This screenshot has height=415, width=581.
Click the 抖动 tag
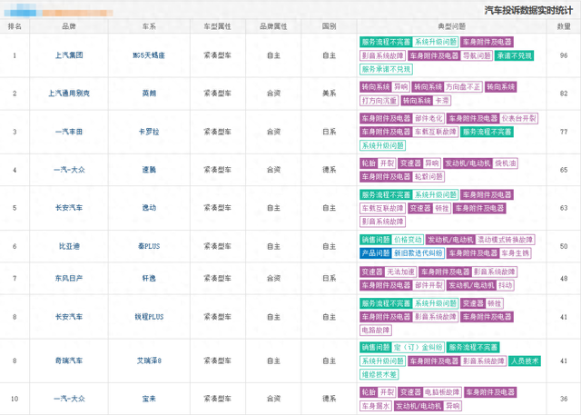(x=505, y=285)
